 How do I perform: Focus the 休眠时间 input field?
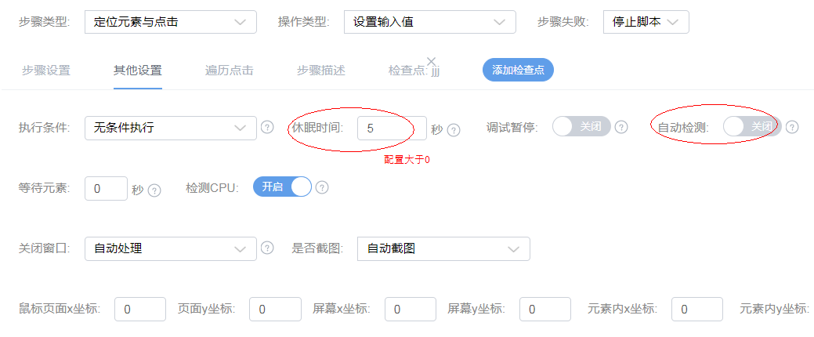(392, 128)
